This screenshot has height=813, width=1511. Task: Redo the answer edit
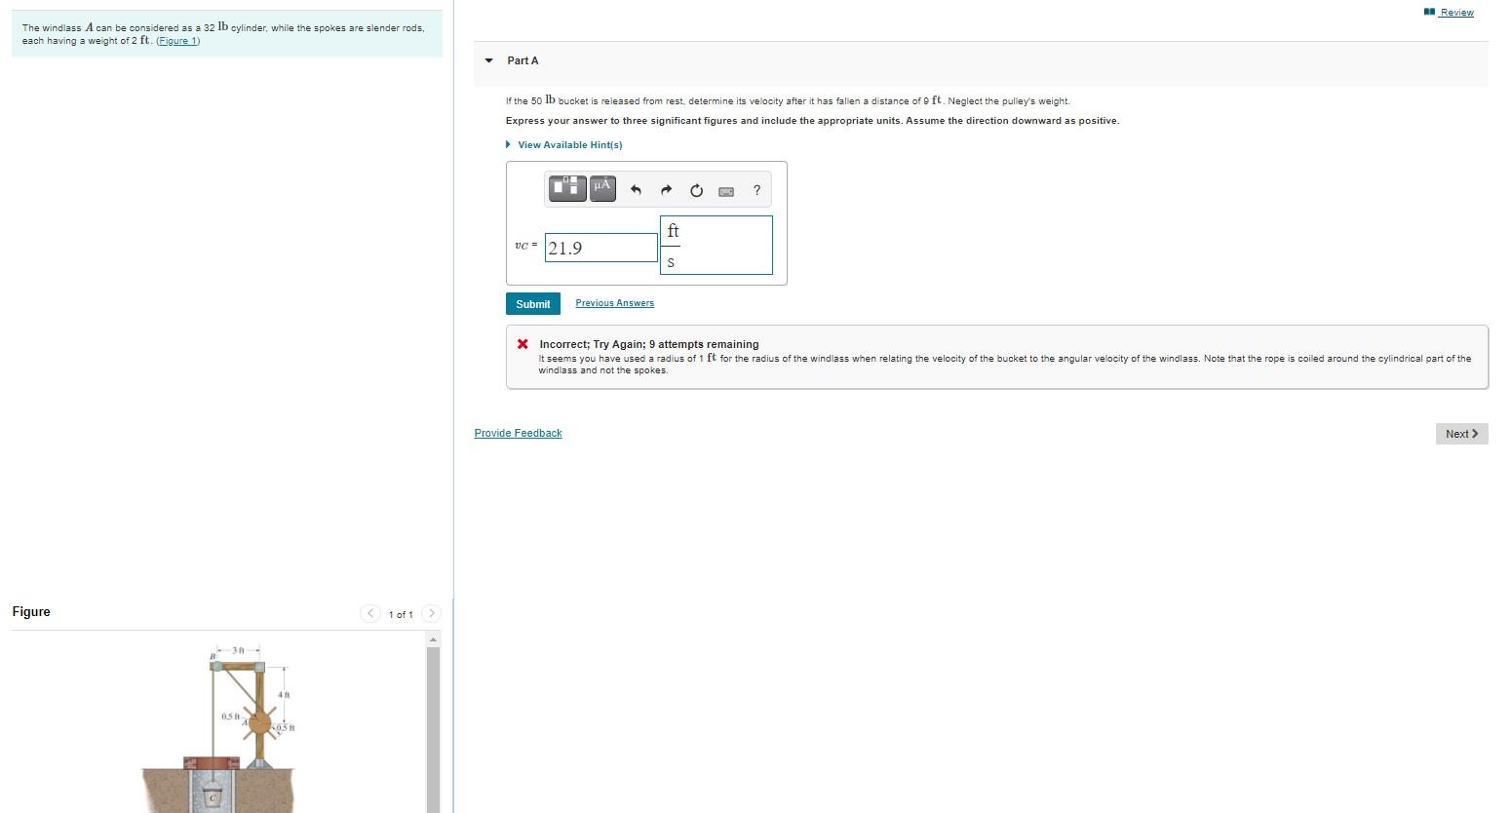tap(667, 190)
